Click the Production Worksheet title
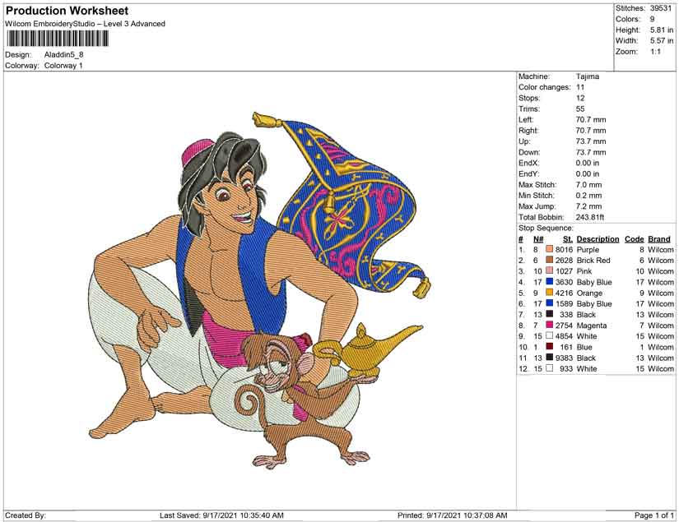The height and width of the screenshot is (522, 679). click(67, 11)
